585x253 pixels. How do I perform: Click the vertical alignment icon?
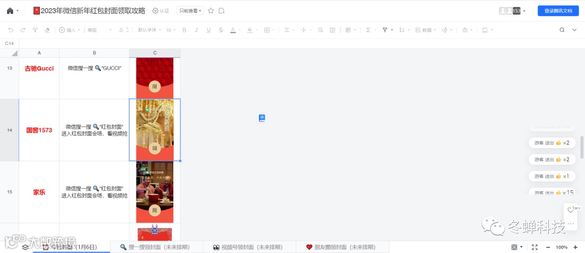(303, 30)
